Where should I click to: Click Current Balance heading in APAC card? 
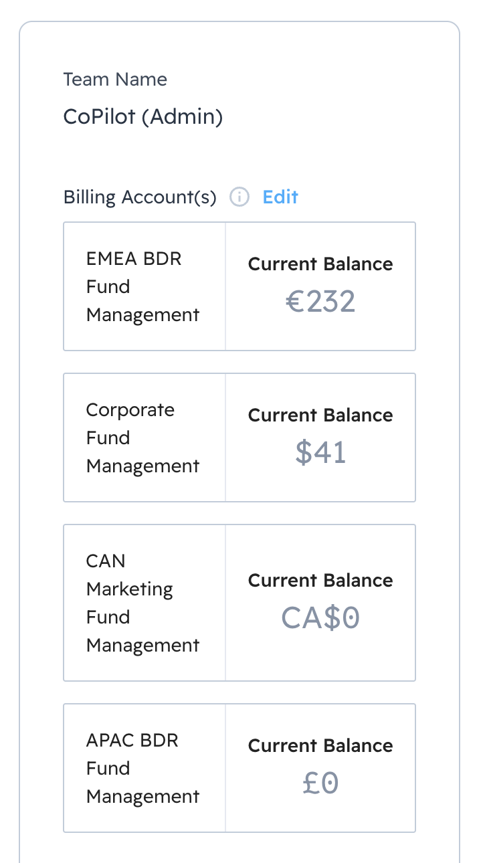(x=320, y=746)
